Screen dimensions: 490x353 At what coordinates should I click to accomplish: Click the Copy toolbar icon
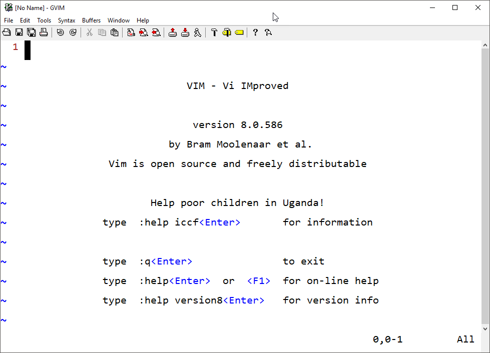pyautogui.click(x=102, y=32)
